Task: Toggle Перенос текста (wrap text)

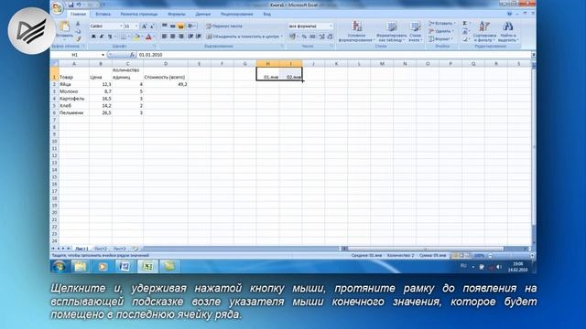Action: [224, 27]
